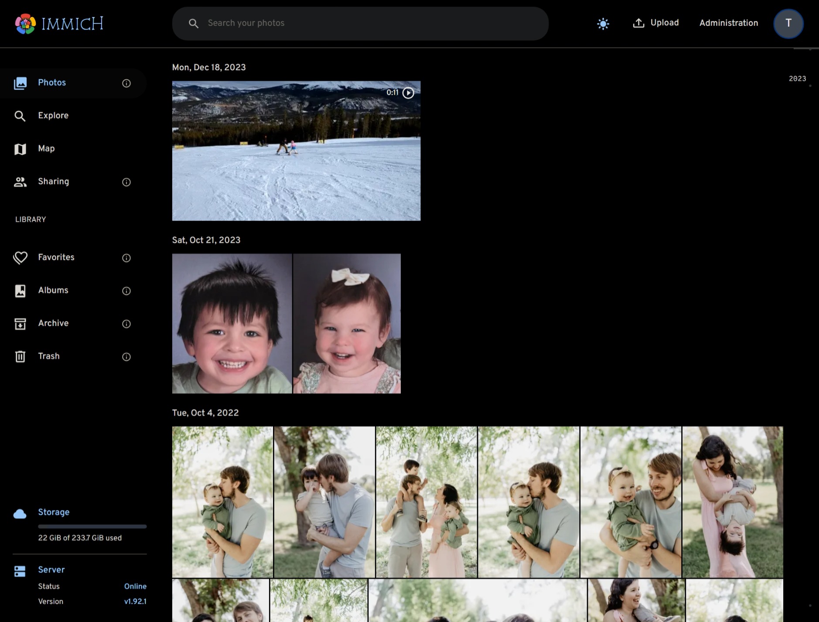The image size is (819, 622).
Task: Click the Upload button
Action: tap(656, 23)
